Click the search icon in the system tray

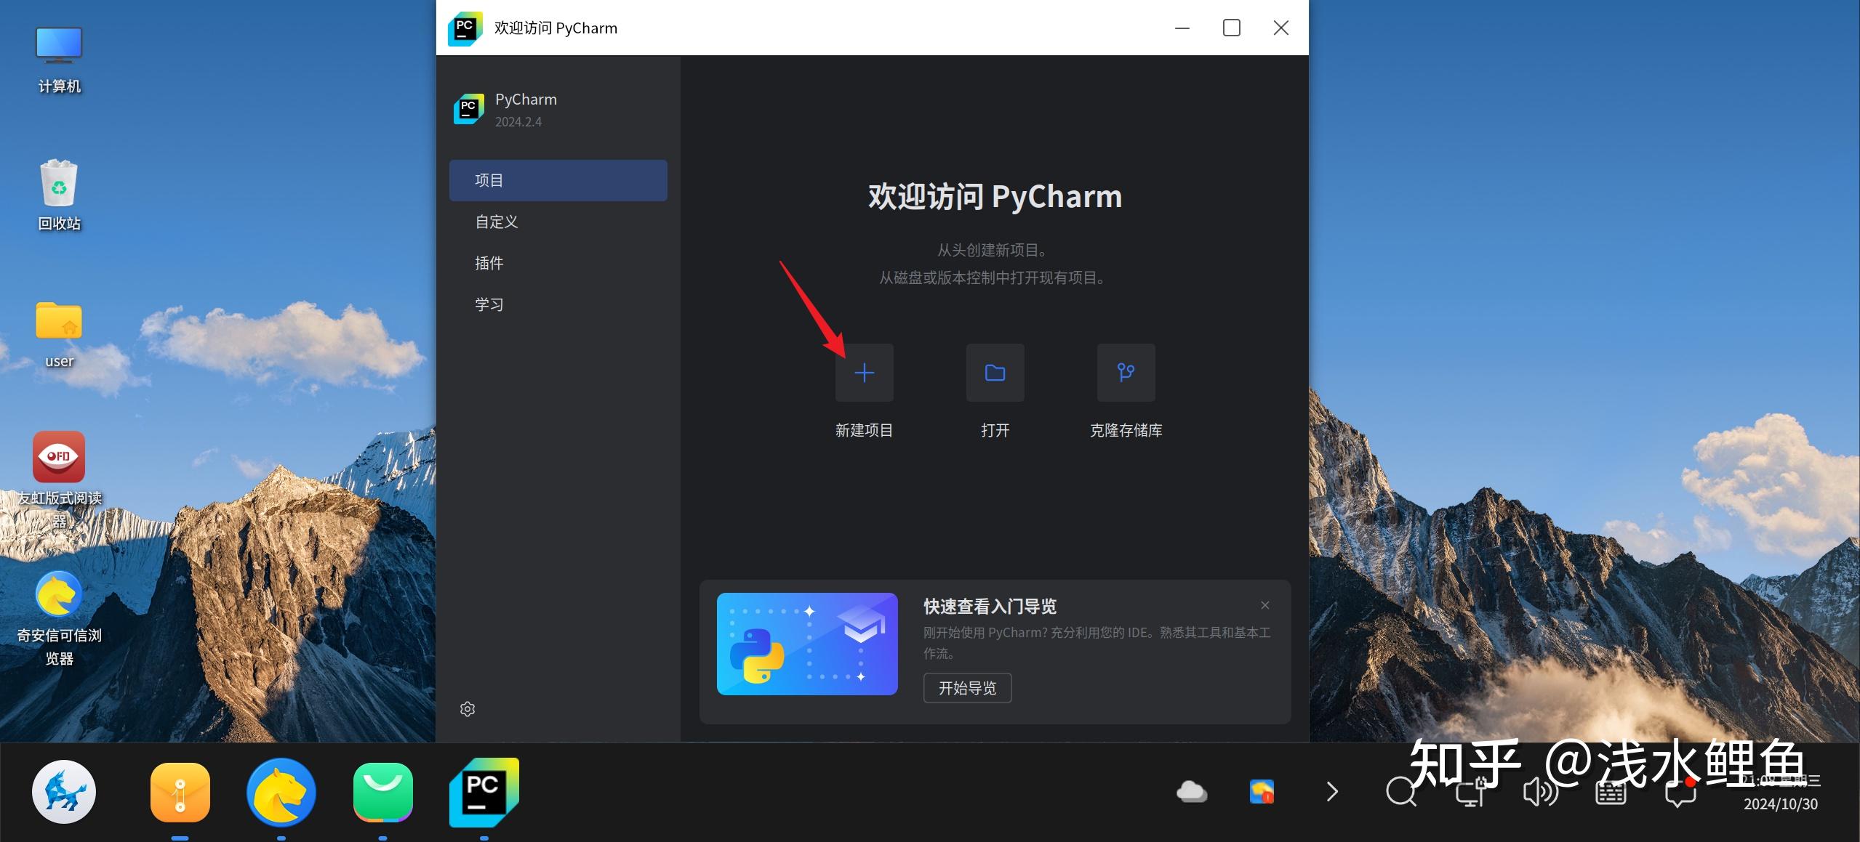tap(1402, 791)
